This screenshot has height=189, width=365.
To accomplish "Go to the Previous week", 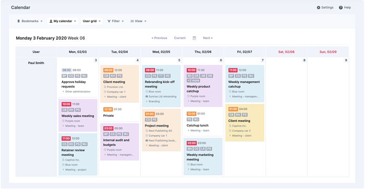I will click(x=159, y=38).
